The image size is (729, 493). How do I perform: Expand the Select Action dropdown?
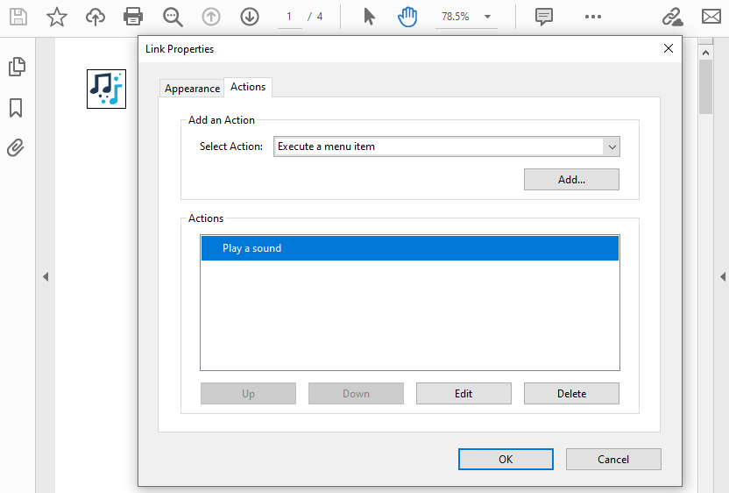[x=612, y=146]
